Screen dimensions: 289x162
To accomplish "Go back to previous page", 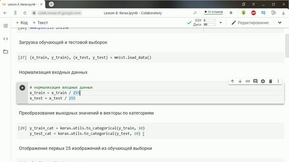I will coord(5,13).
